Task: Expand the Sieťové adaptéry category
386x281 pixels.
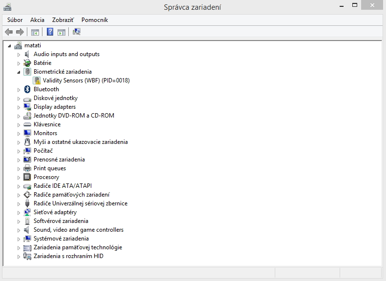Action: click(19, 213)
